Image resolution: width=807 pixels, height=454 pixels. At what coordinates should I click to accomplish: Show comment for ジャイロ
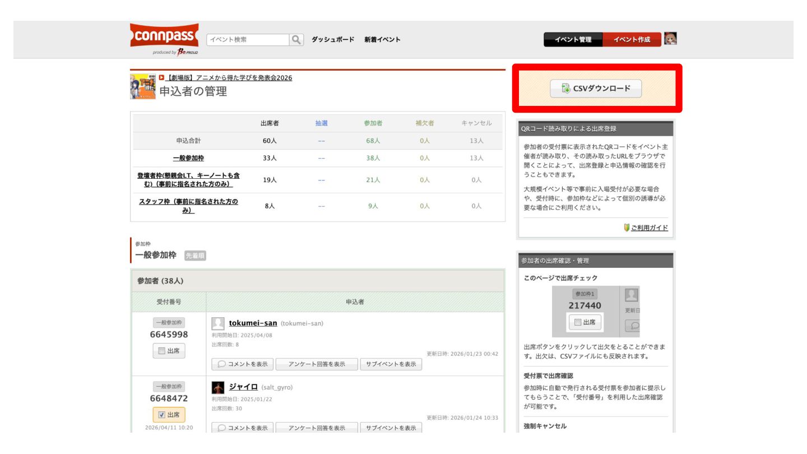coord(243,428)
